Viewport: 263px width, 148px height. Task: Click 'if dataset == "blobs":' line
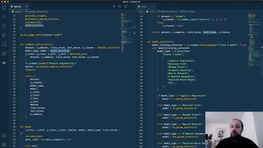(171, 16)
